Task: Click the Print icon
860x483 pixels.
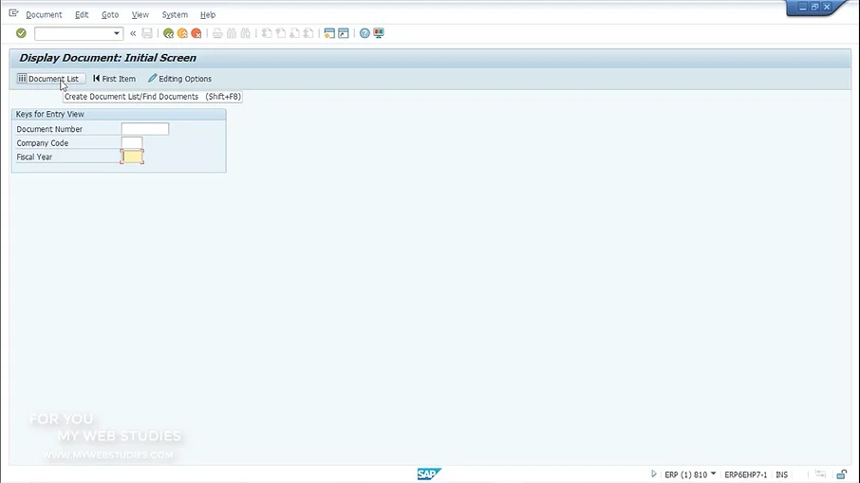Action: [x=217, y=33]
